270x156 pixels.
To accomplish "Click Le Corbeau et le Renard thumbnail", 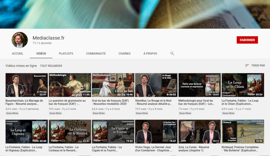I will pos(70,132).
